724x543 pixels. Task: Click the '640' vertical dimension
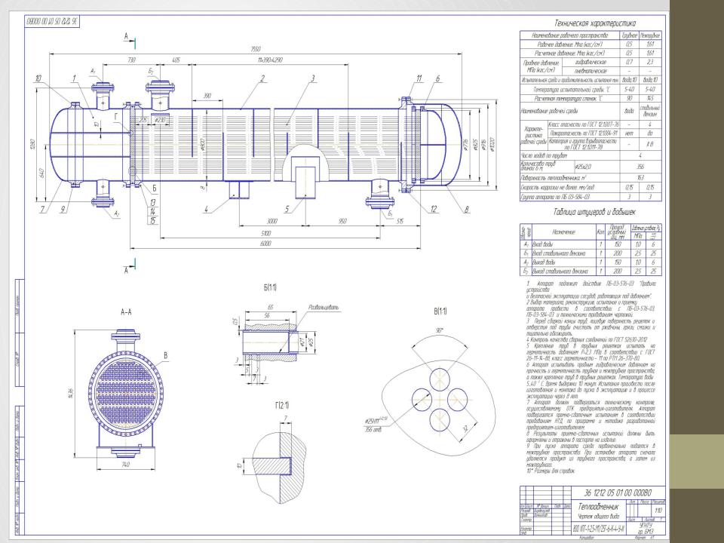coord(41,173)
